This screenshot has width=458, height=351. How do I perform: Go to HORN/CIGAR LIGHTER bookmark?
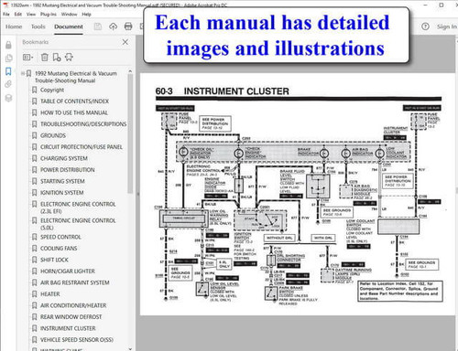click(x=68, y=271)
